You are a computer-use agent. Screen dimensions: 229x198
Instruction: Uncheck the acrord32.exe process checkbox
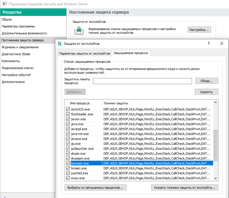(68, 109)
